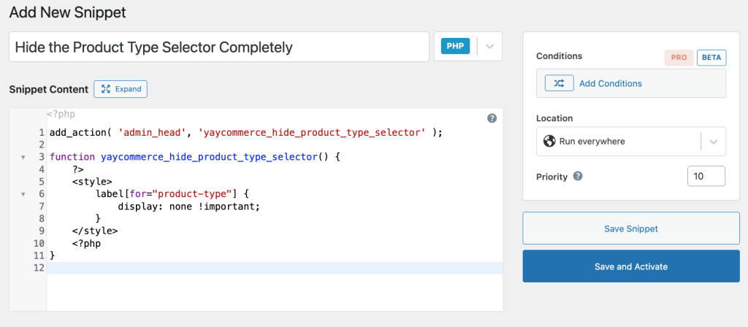Screen dimensions: 748x327
Task: Click the greyed <?php header in editor
Action: point(61,115)
